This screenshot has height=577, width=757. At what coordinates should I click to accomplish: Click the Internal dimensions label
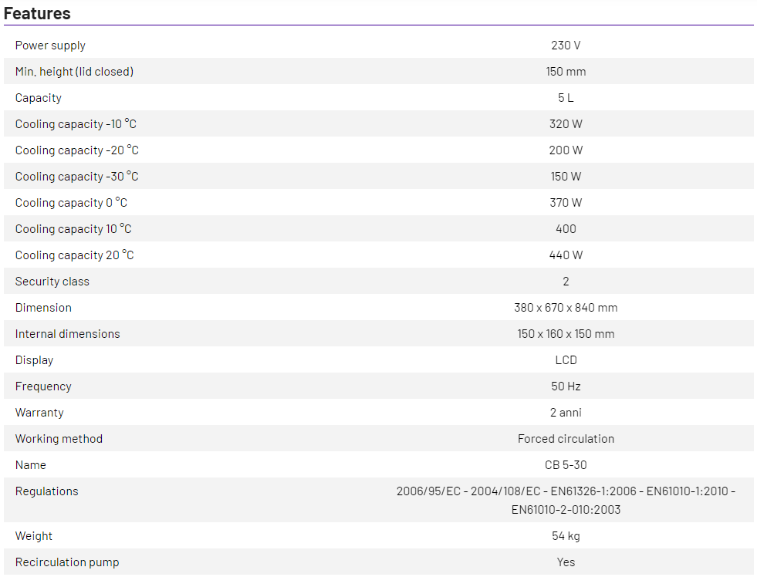(67, 334)
